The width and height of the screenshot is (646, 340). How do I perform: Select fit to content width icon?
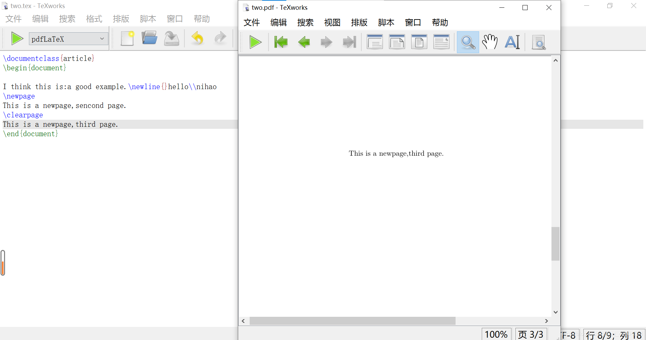(441, 42)
